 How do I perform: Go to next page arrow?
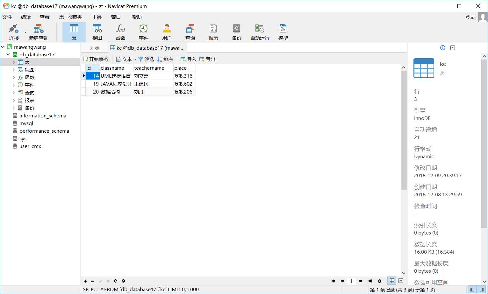pos(361,281)
